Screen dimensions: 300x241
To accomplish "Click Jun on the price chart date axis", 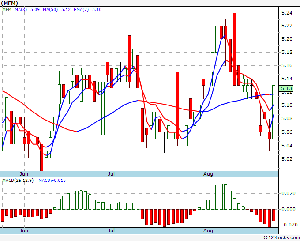I will pyautogui.click(x=24, y=174).
